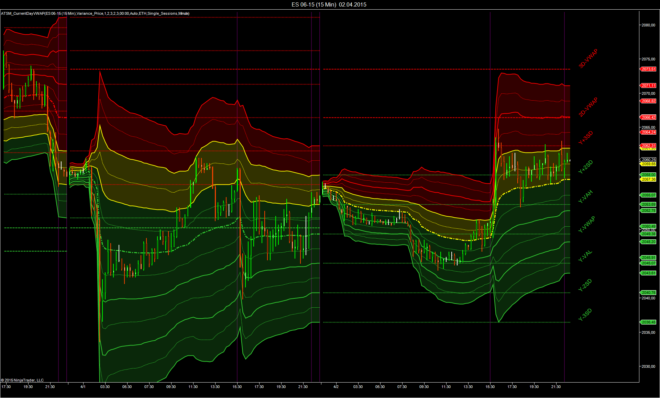Select the green 2040,76 price marker
The height and width of the screenshot is (398, 660).
(x=648, y=293)
